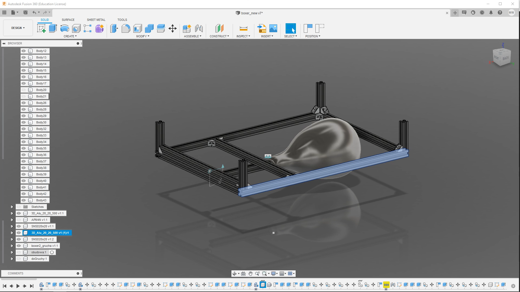The image size is (520, 292).
Task: Expand the doGruchy:1 component
Action: pos(12,259)
